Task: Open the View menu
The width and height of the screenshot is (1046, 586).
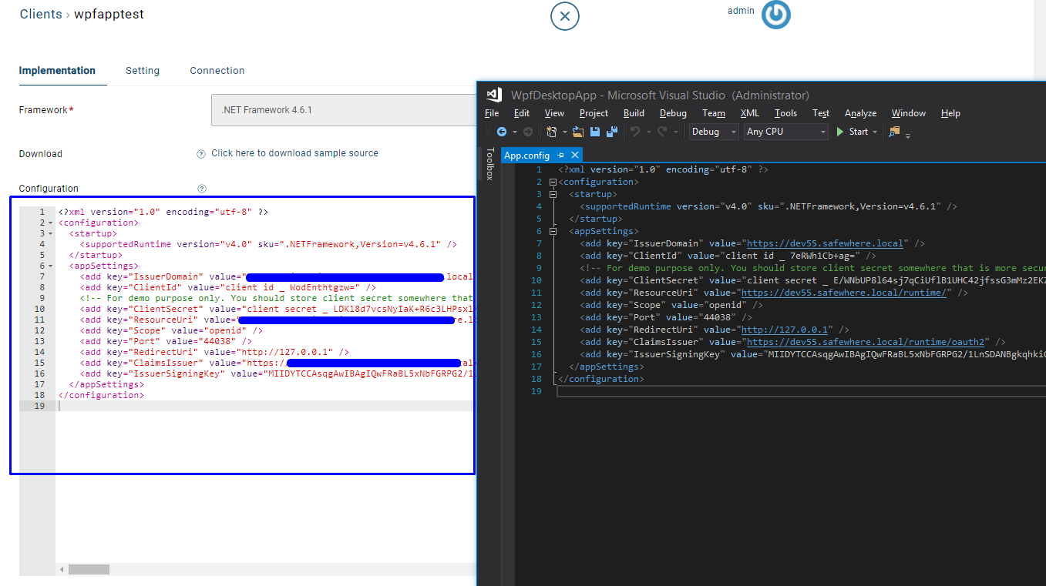Action: tap(554, 113)
